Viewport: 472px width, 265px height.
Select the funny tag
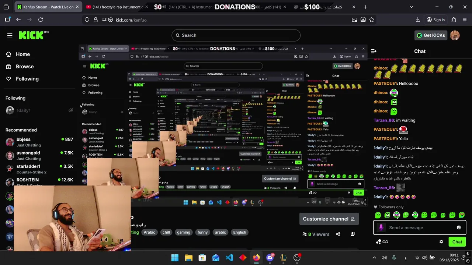(x=202, y=232)
